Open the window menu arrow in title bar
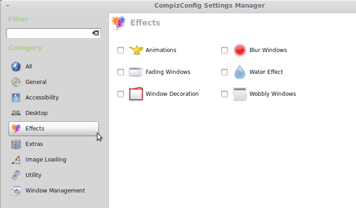Viewport: 356px width, 208px height. pyautogui.click(x=8, y=6)
